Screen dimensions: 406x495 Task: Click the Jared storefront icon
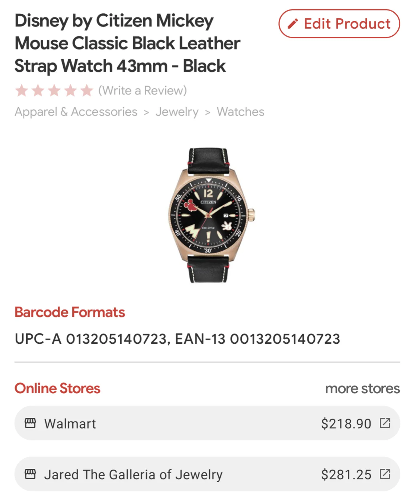30,474
